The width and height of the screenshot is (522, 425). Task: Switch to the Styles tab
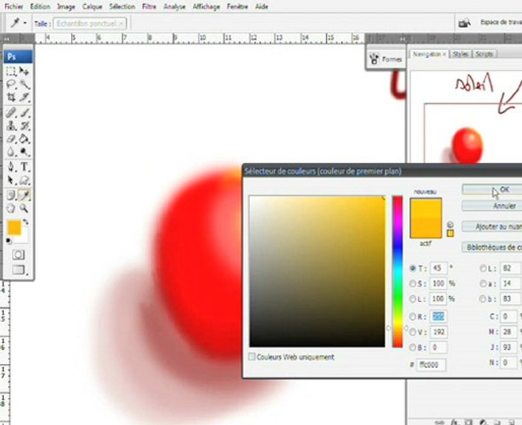tap(461, 54)
